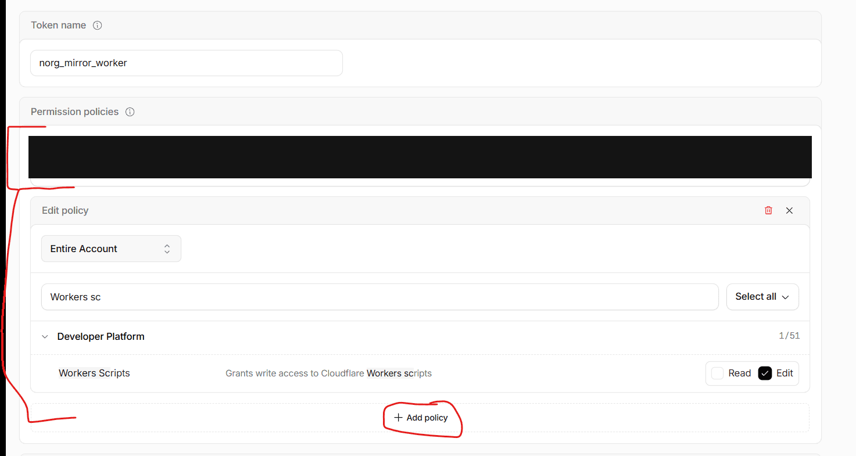This screenshot has width=856, height=456.
Task: Click the info icon beside Permission policies
Action: tap(130, 112)
